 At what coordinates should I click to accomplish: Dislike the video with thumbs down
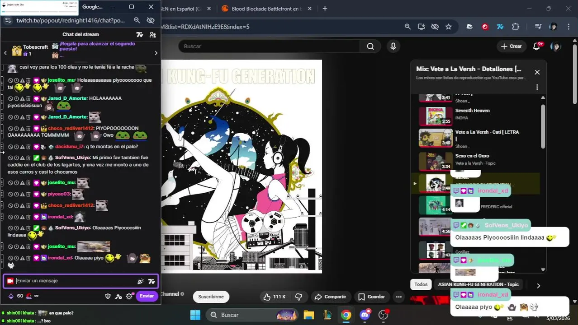click(299, 297)
